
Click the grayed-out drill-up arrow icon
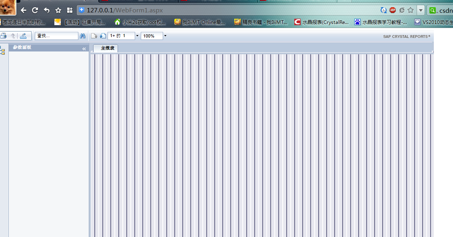point(13,36)
